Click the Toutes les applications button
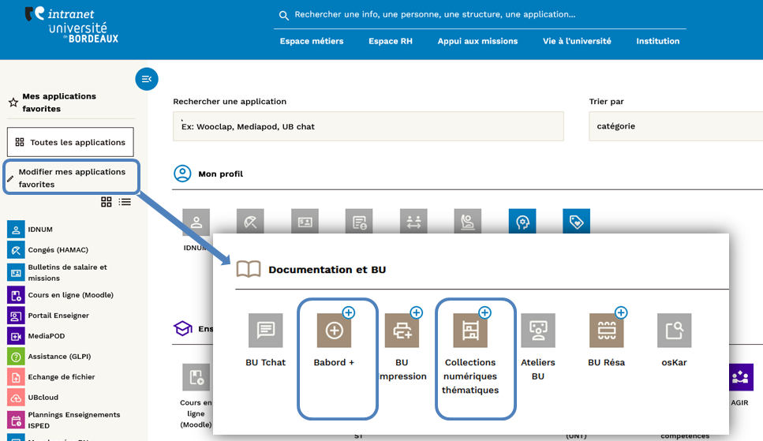This screenshot has height=441, width=763. [70, 142]
